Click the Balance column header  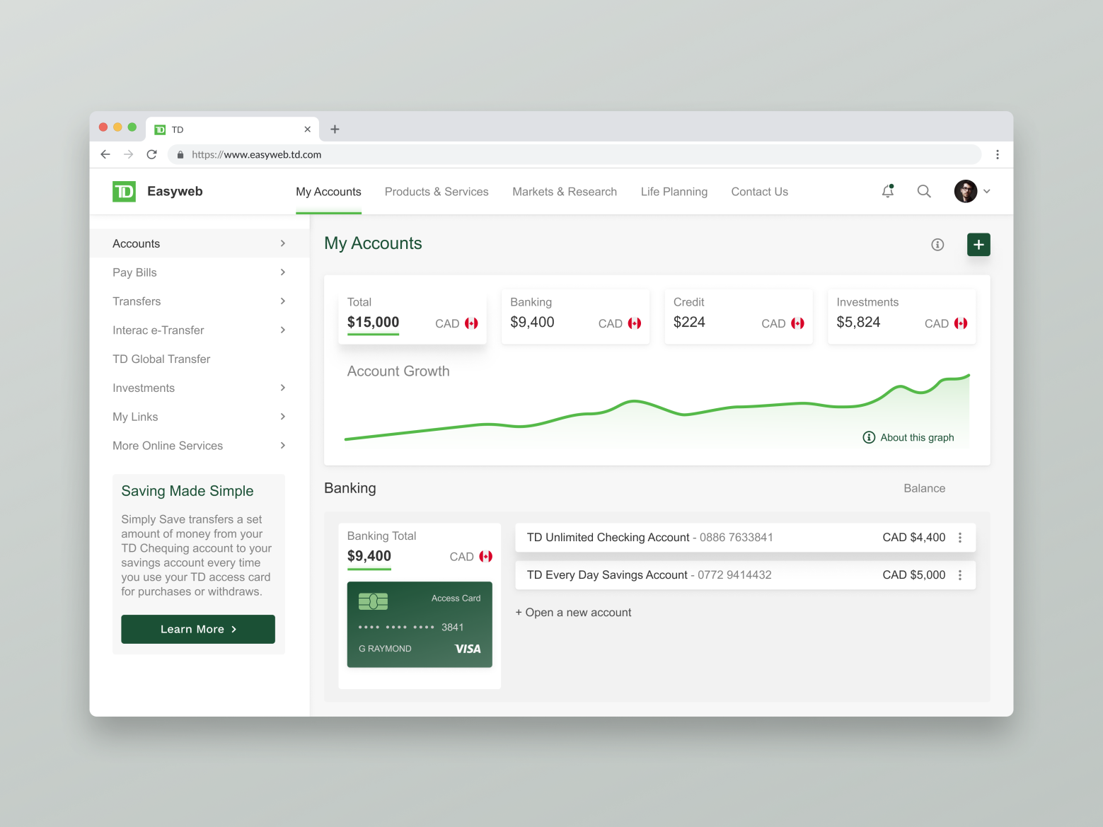point(925,488)
